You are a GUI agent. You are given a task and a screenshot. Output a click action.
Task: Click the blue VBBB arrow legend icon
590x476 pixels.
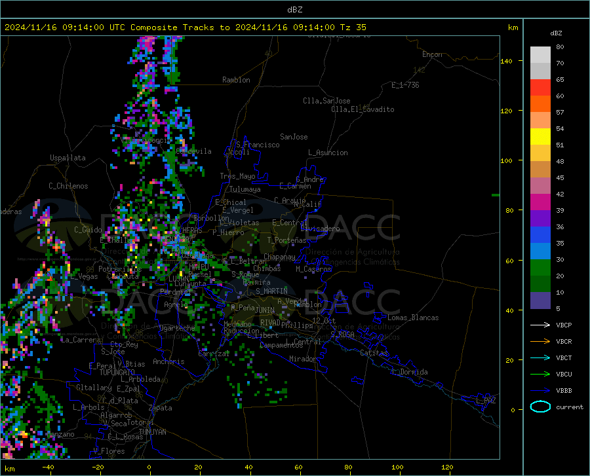coord(540,390)
